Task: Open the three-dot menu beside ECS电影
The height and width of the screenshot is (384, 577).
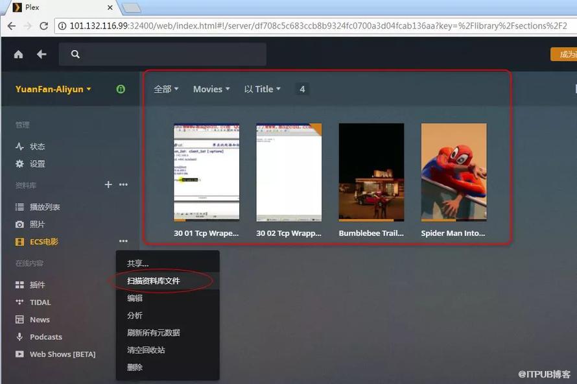Action: pyautogui.click(x=123, y=241)
